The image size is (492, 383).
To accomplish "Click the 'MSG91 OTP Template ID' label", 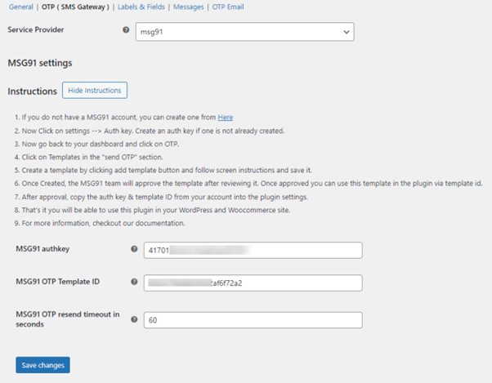I will point(60,282).
